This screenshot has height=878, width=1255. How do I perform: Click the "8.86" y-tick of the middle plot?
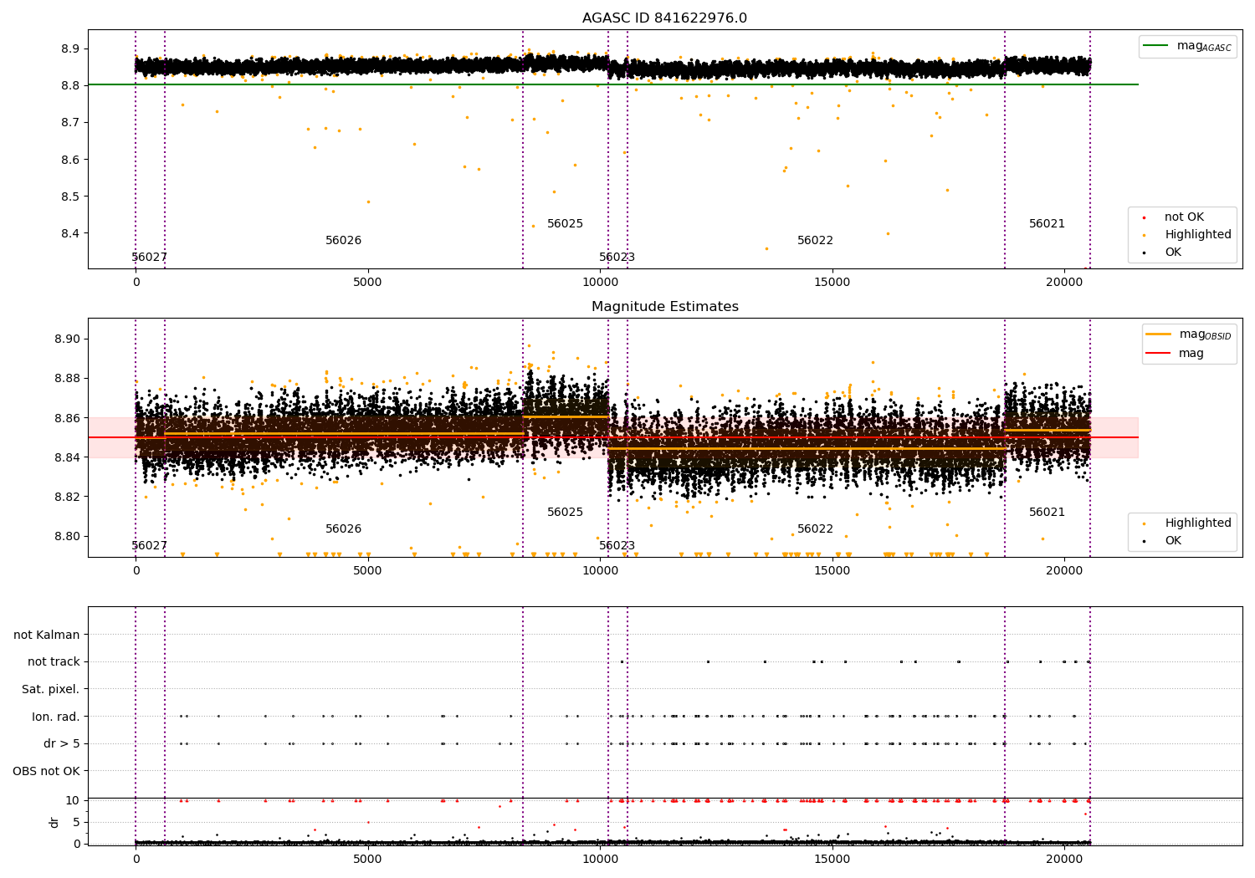[67, 418]
